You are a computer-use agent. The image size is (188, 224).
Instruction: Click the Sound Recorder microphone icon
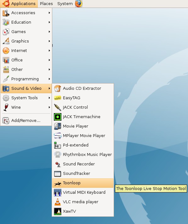tap(58, 164)
